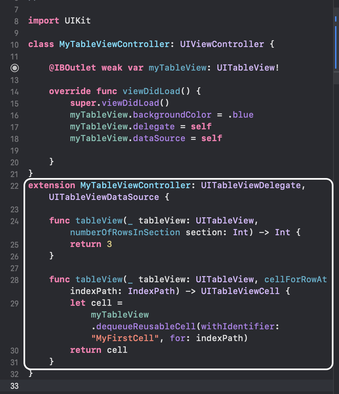Click the 'delegate' property on line 17
Viewport: 339px width, 394px height.
pyautogui.click(x=154, y=126)
